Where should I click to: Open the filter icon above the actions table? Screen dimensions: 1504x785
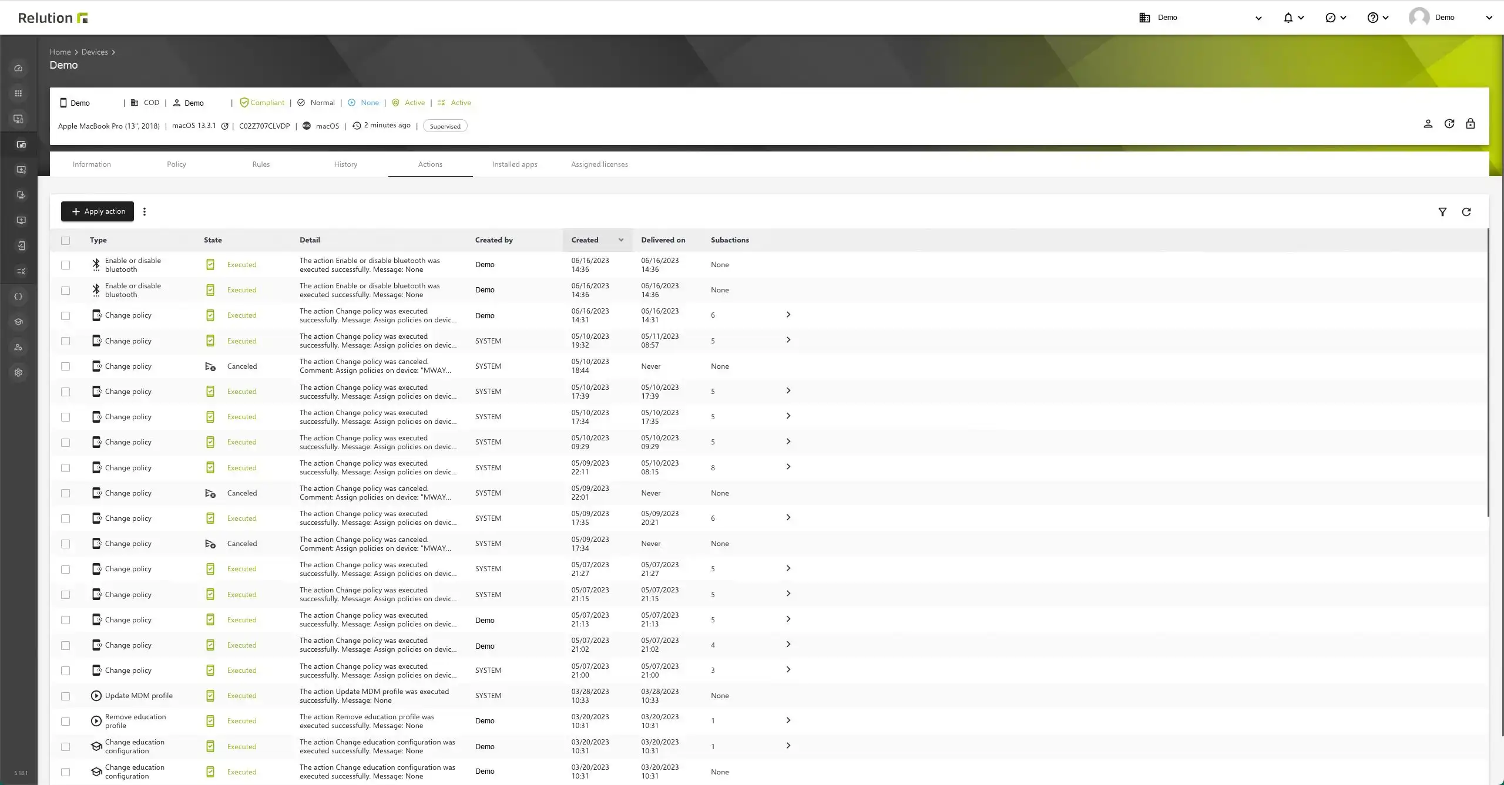[x=1442, y=212]
